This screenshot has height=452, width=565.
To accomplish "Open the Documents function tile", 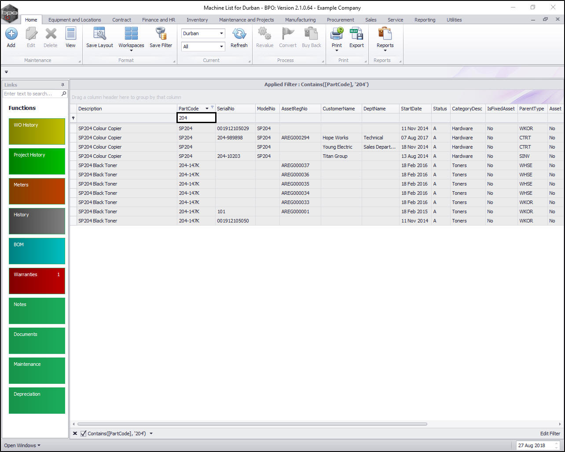I will 37,341.
